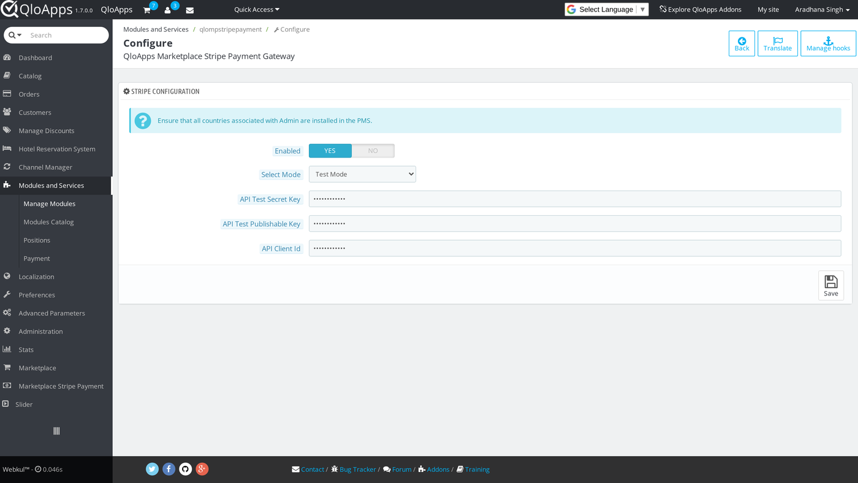This screenshot has height=483, width=858.
Task: Open the Forum footer link
Action: click(x=397, y=470)
